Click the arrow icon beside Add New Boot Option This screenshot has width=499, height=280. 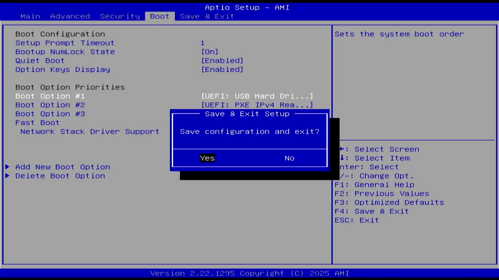(7, 167)
